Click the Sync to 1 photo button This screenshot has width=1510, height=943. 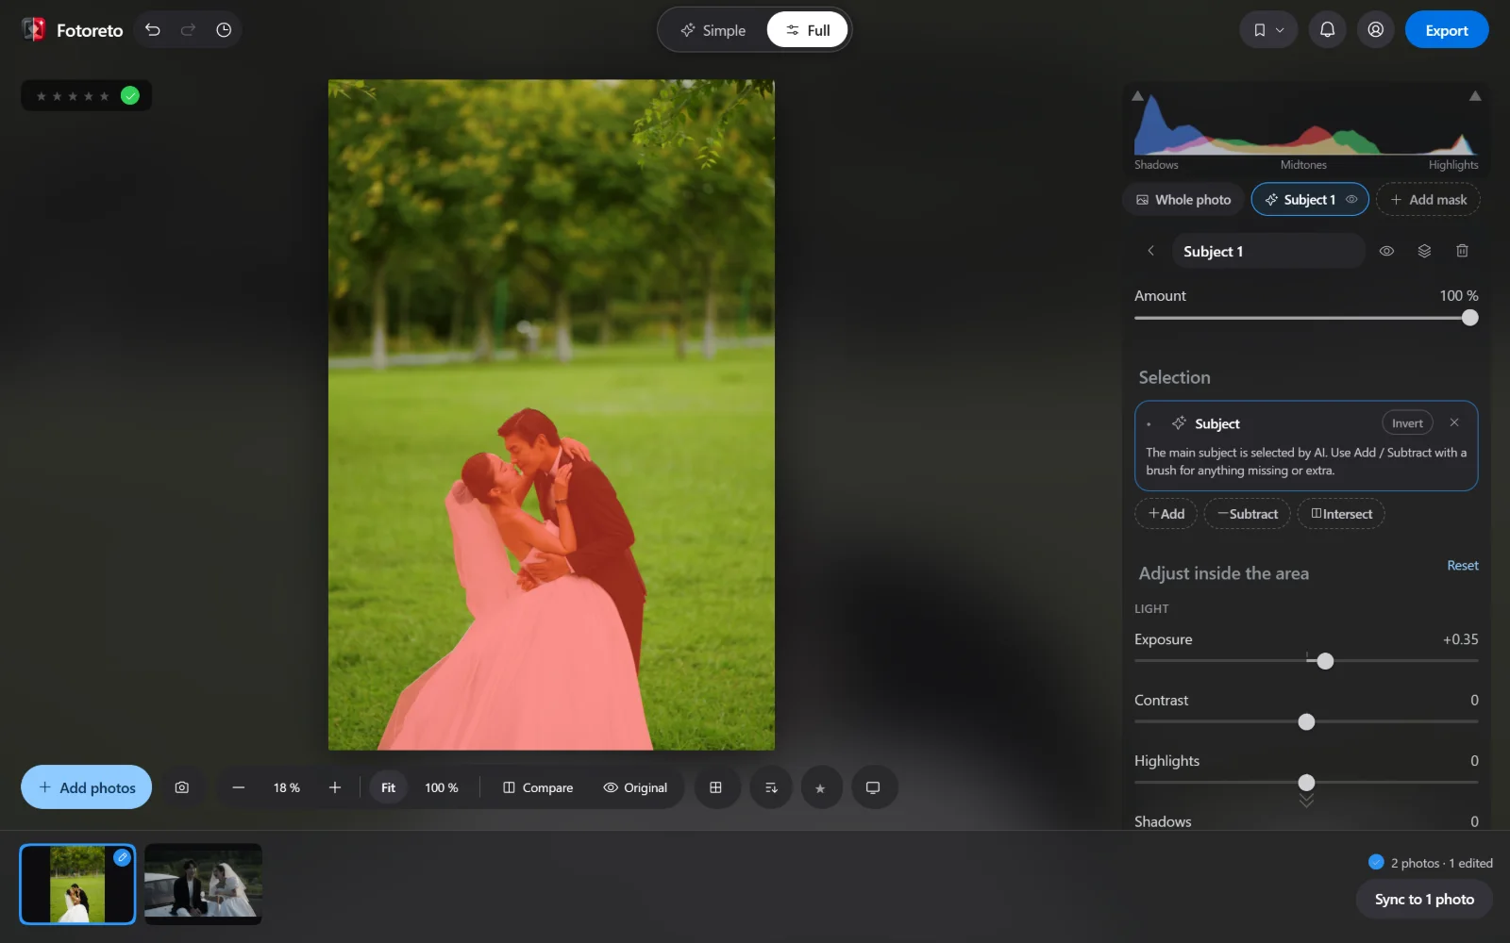click(x=1424, y=899)
